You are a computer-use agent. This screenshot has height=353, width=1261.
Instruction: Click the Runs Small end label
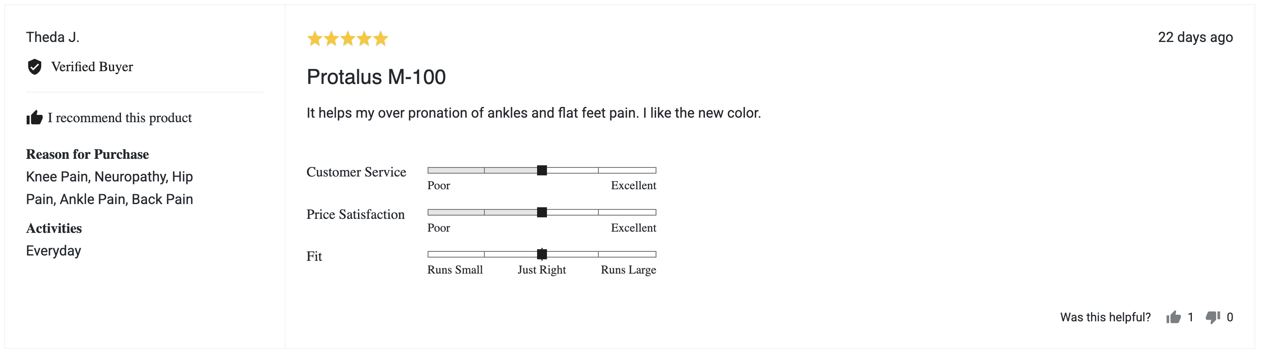(x=455, y=270)
